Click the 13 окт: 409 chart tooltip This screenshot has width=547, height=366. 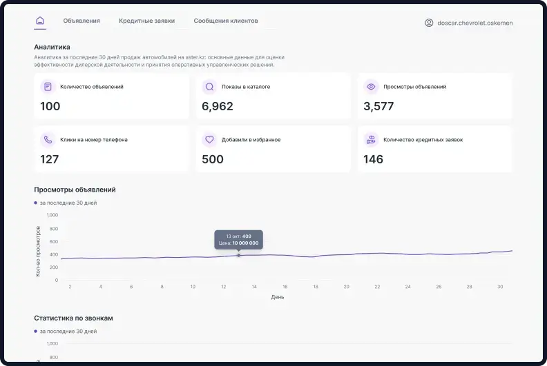[238, 240]
